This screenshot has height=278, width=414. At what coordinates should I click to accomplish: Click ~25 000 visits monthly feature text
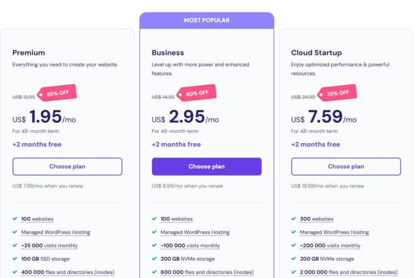point(49,246)
